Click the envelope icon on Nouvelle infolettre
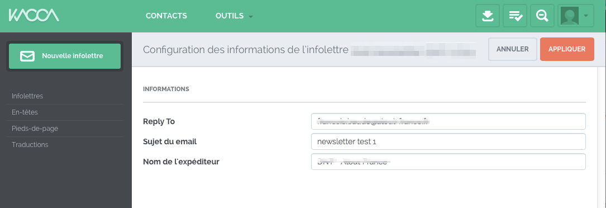 click(x=27, y=56)
